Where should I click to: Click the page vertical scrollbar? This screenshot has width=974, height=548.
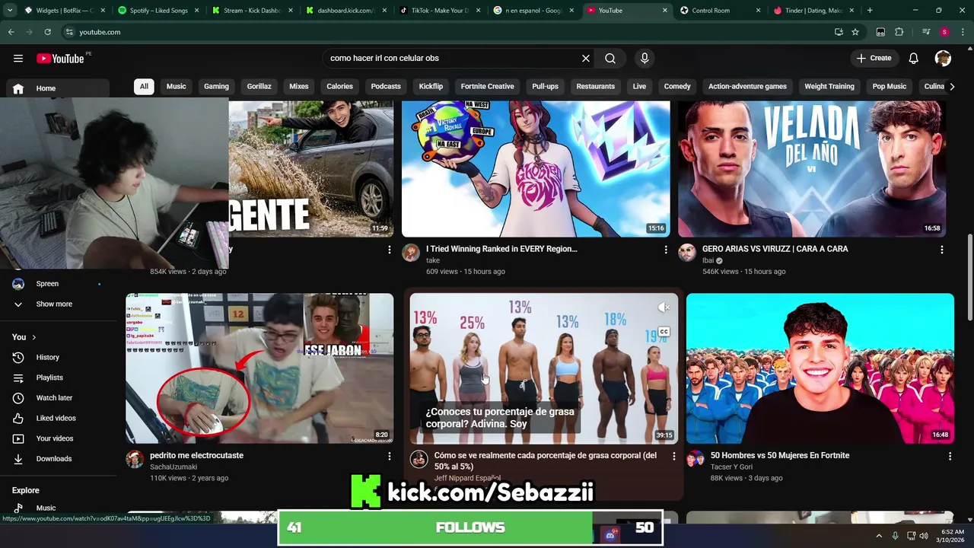(x=969, y=278)
